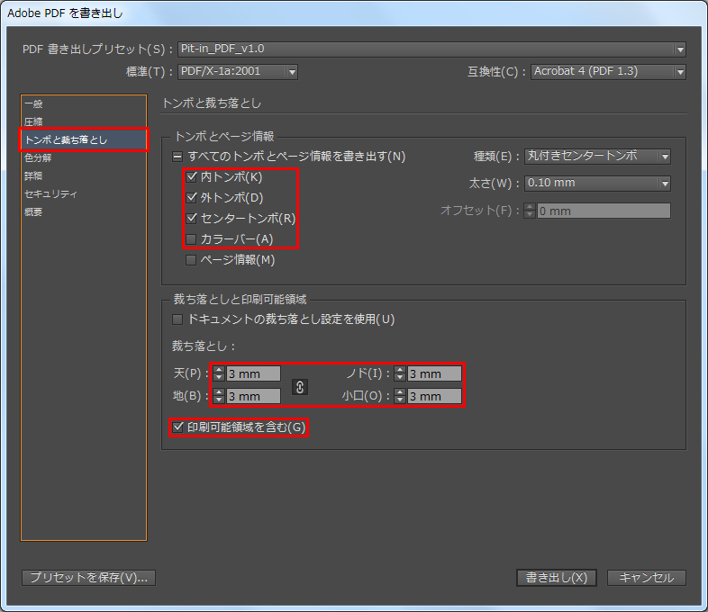The width and height of the screenshot is (708, 612).
Task: Click the プリセットを保存 button
Action: [x=88, y=578]
